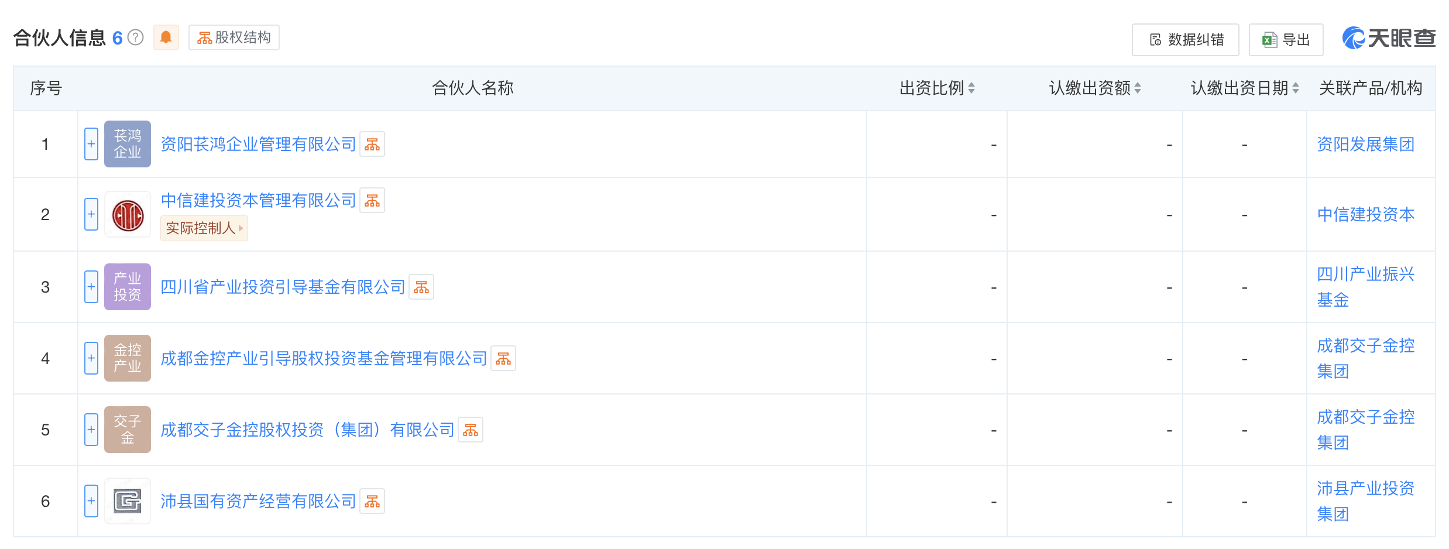Expand row 6 plus button
The width and height of the screenshot is (1449, 549).
tap(91, 501)
